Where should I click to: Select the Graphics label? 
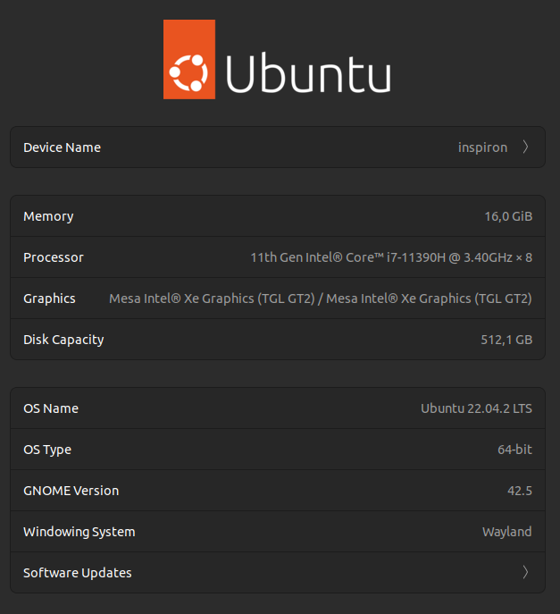click(x=49, y=299)
